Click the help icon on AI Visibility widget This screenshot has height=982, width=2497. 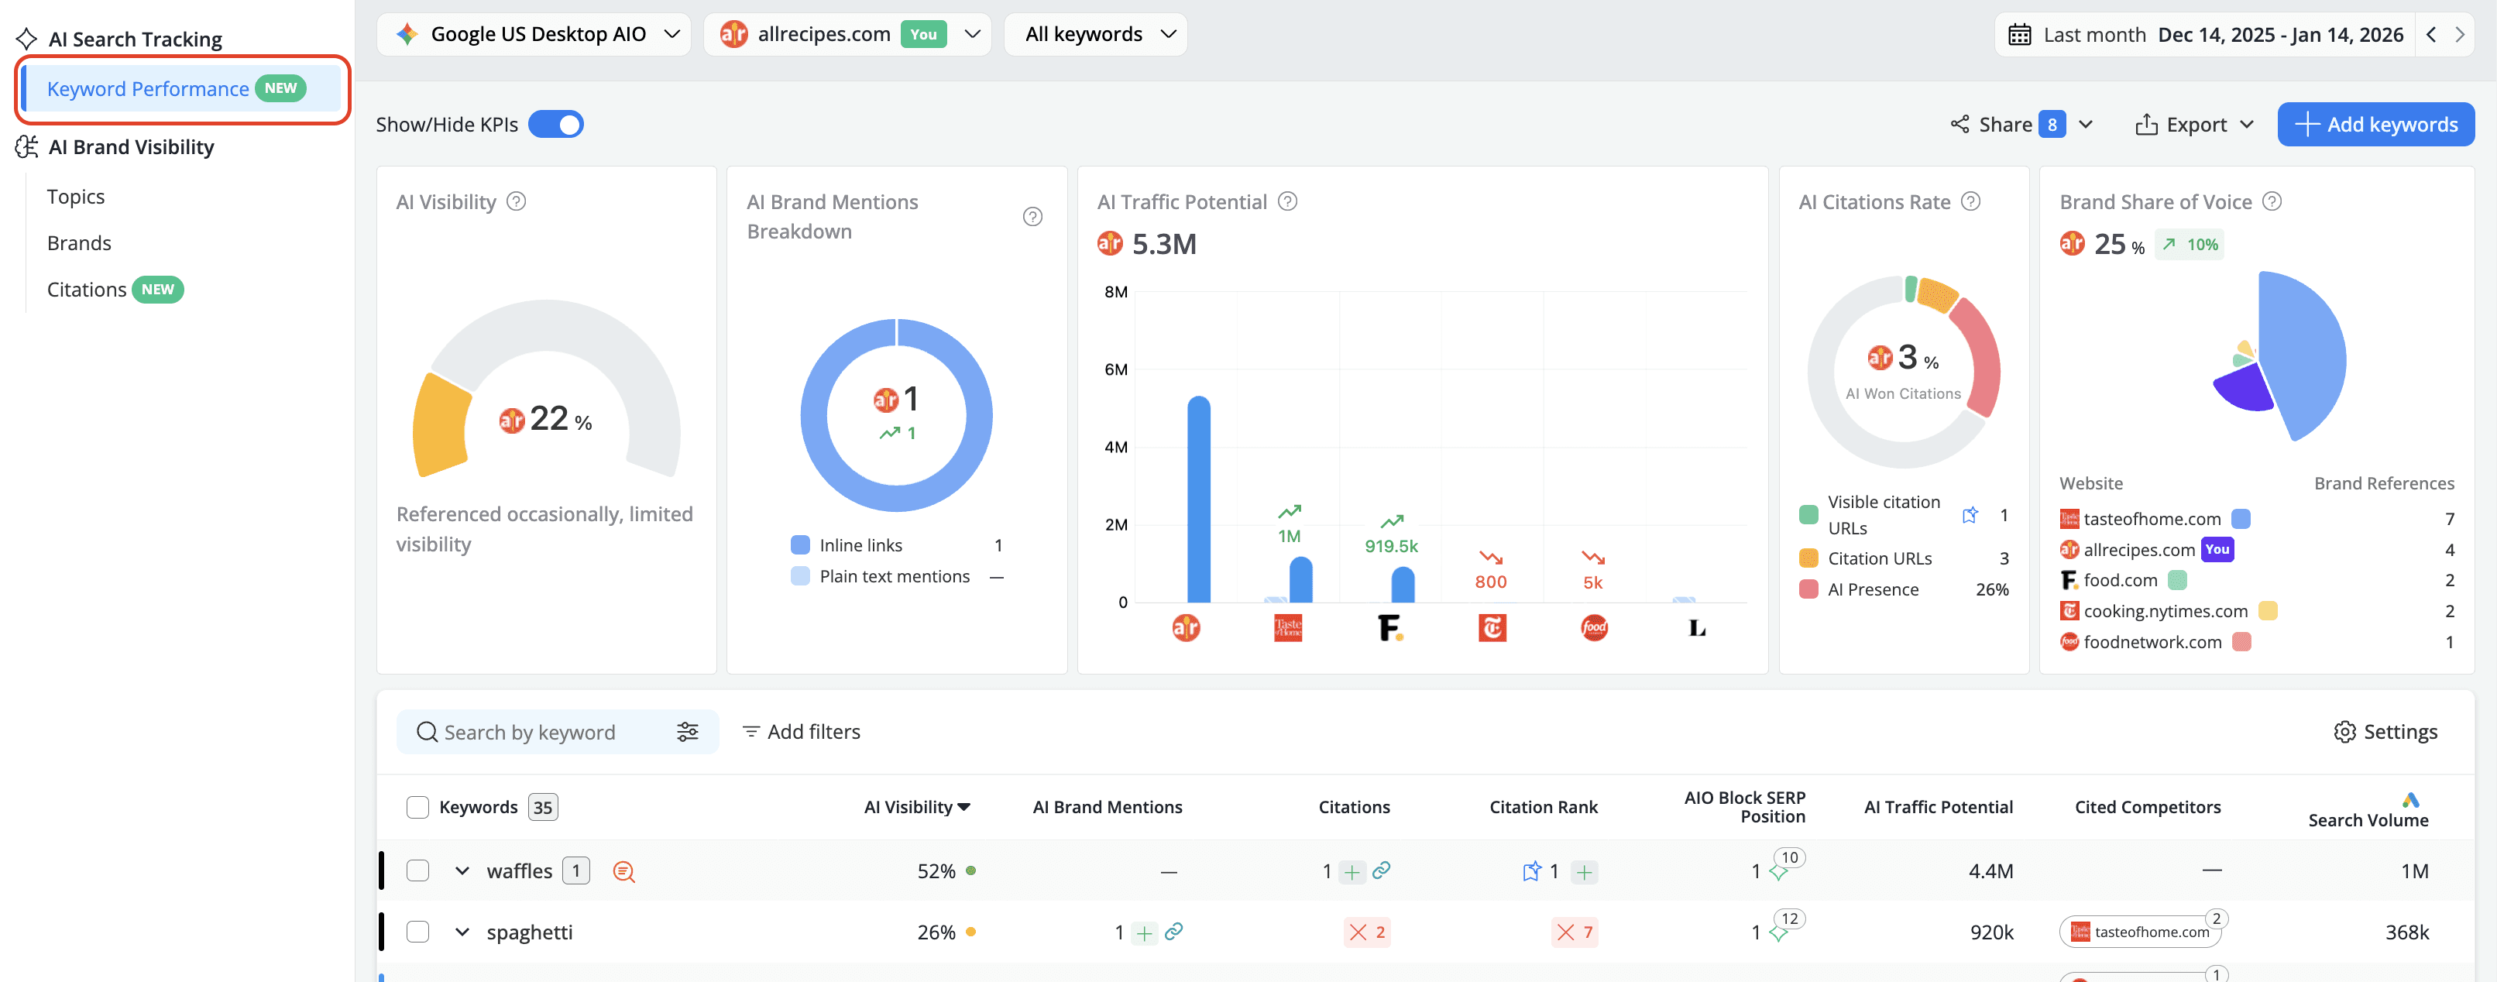coord(517,201)
